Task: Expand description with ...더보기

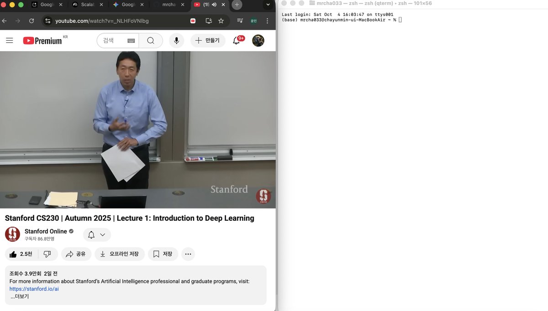Action: pyautogui.click(x=20, y=296)
